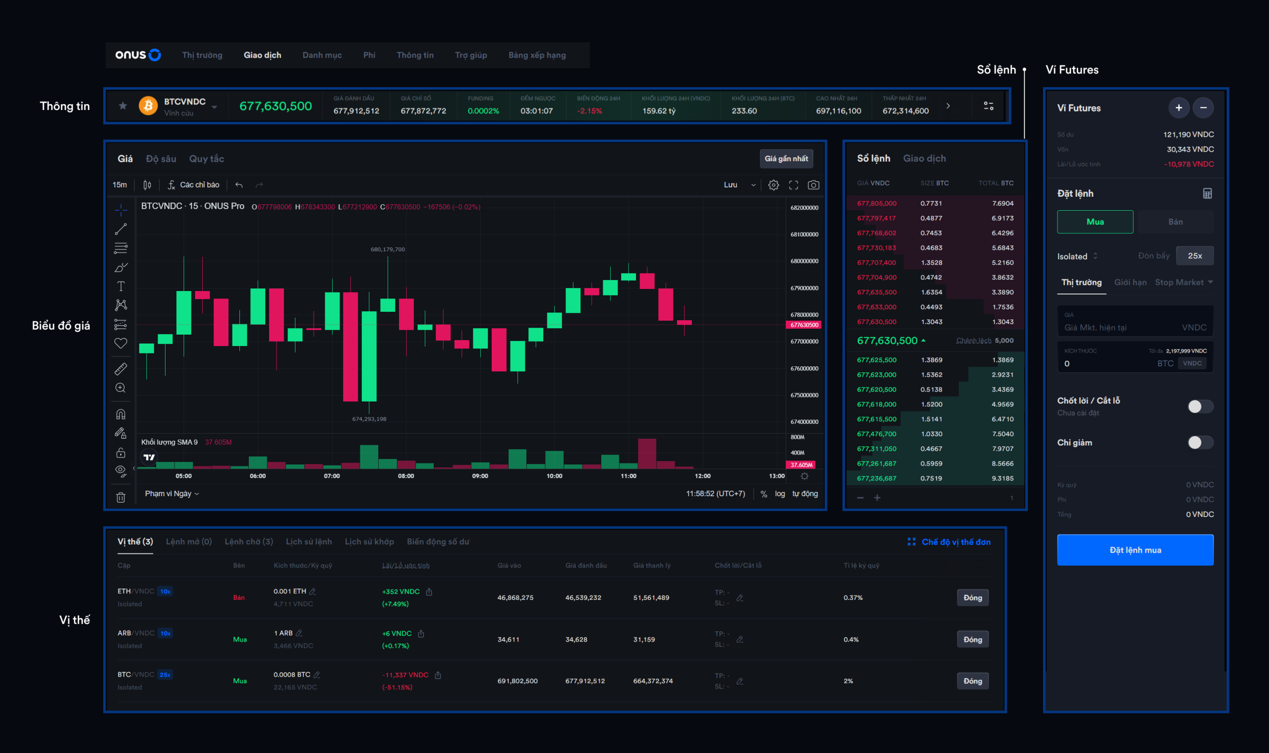Click the Kích thước size input
The height and width of the screenshot is (753, 1269).
1135,358
